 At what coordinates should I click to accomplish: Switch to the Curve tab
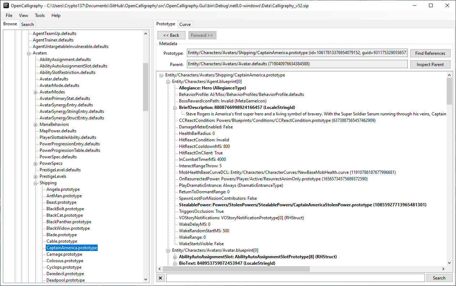pyautogui.click(x=185, y=25)
